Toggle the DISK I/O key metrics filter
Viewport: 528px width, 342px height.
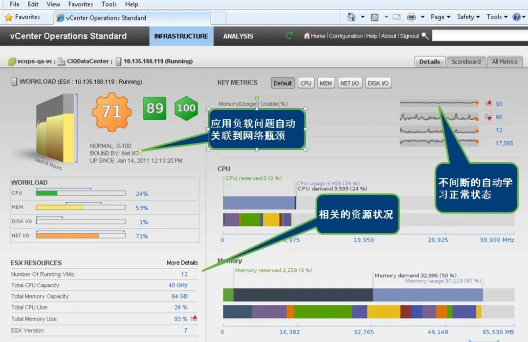pyautogui.click(x=378, y=83)
